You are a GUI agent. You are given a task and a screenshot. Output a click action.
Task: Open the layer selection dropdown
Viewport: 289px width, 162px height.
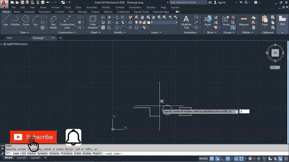177,22
